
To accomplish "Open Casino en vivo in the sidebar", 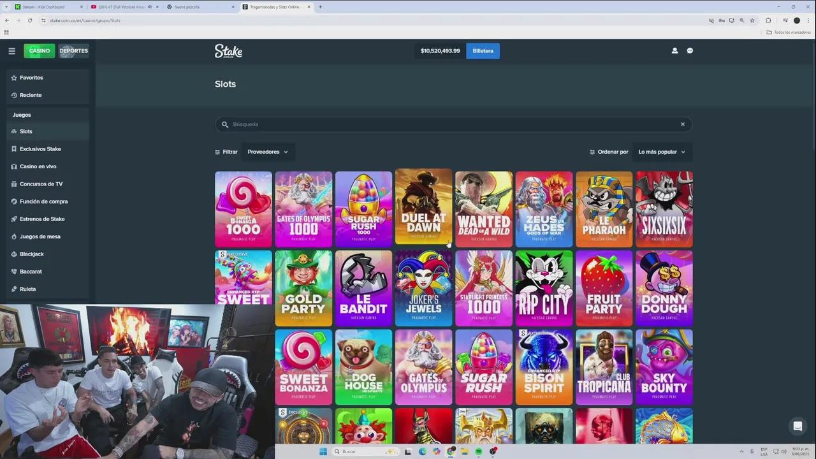I will click(x=48, y=166).
